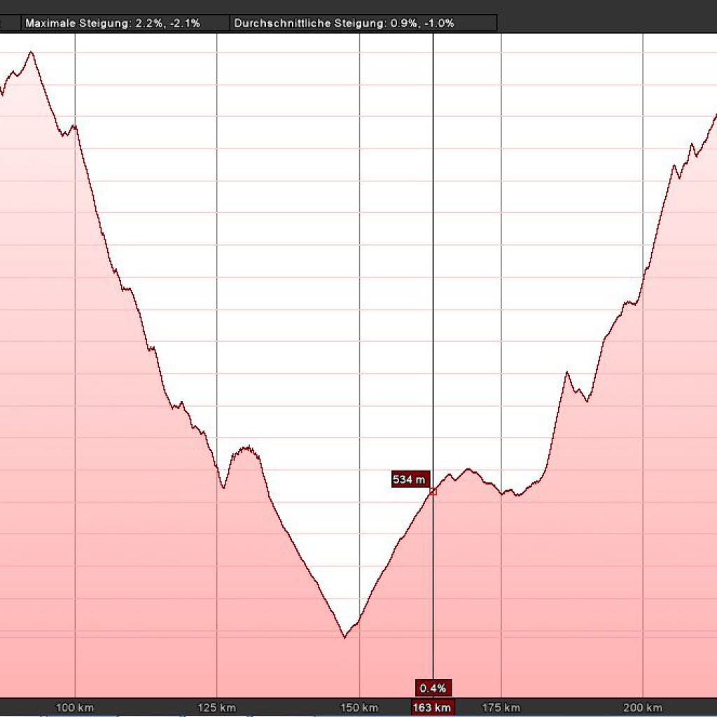Click the Maximale Steigung info field
This screenshot has height=717, width=717.
[112, 23]
